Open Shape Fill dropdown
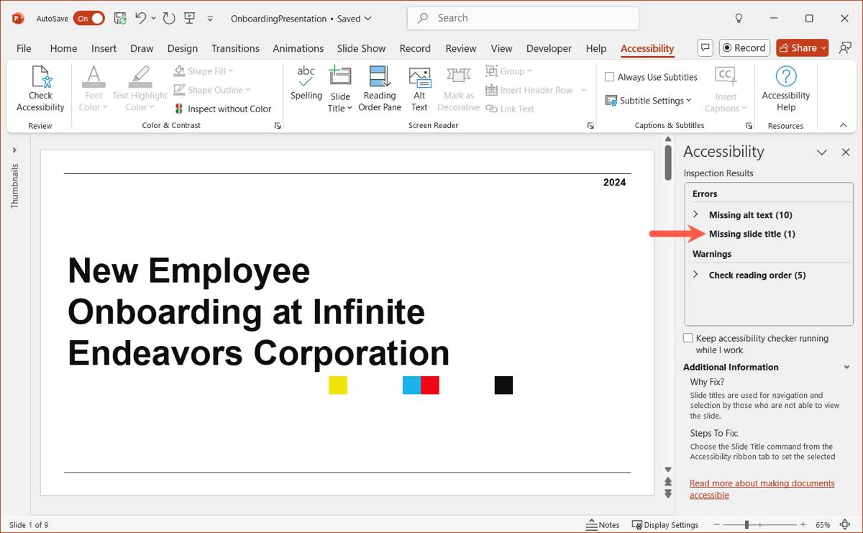The width and height of the screenshot is (863, 533). click(204, 71)
